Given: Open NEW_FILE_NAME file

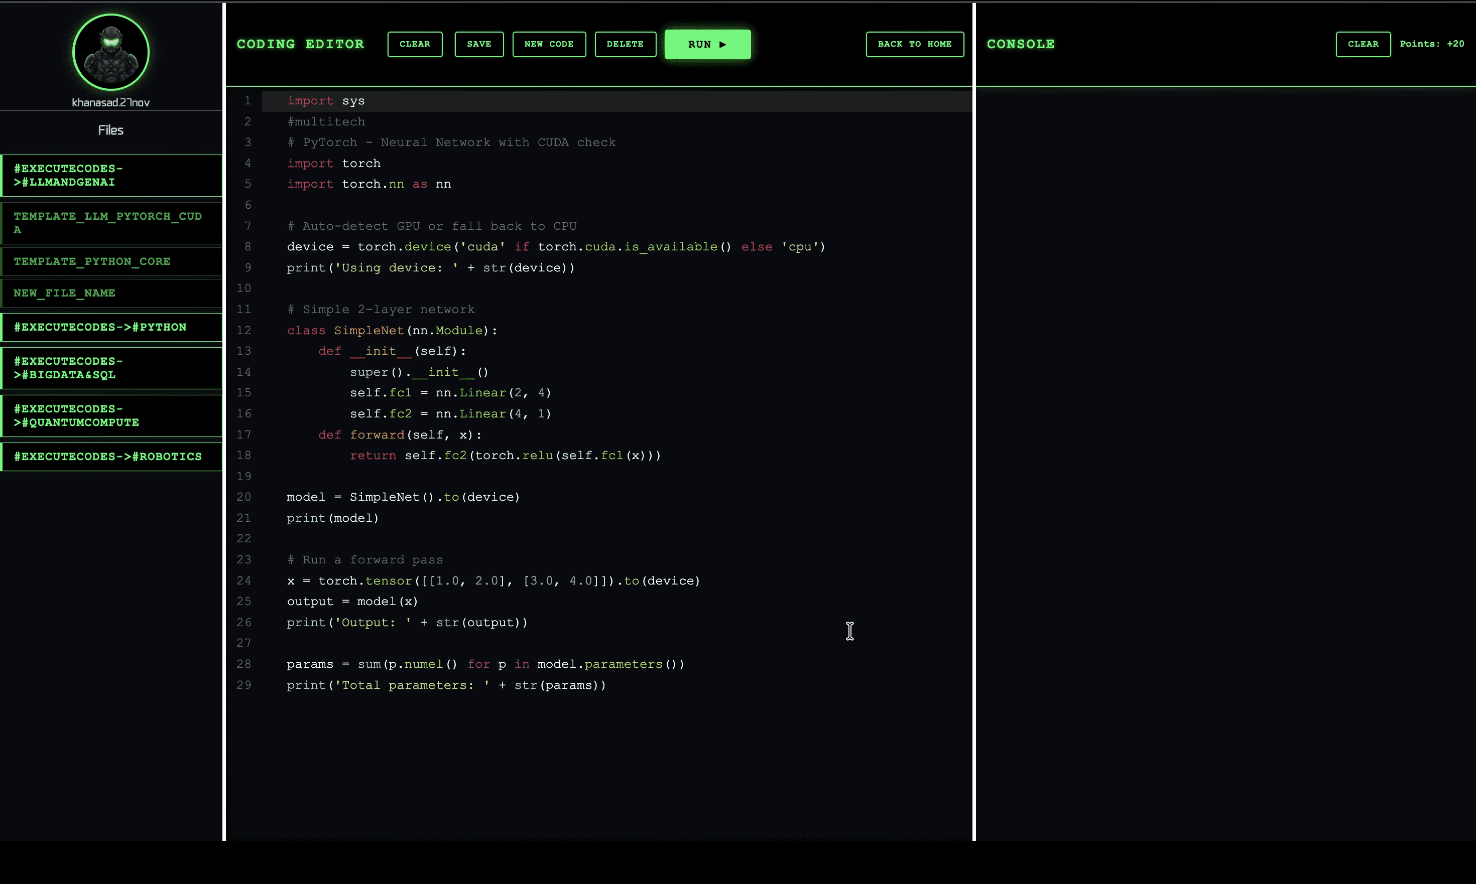Looking at the screenshot, I should [x=111, y=293].
